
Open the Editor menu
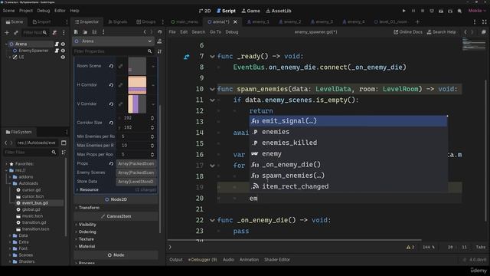60,11
